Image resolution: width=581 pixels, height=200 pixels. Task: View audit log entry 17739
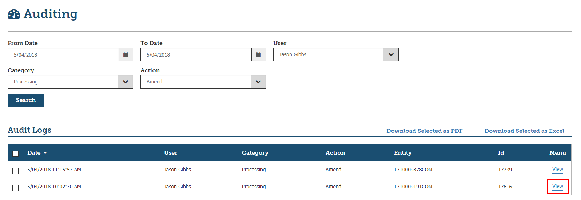tap(557, 170)
